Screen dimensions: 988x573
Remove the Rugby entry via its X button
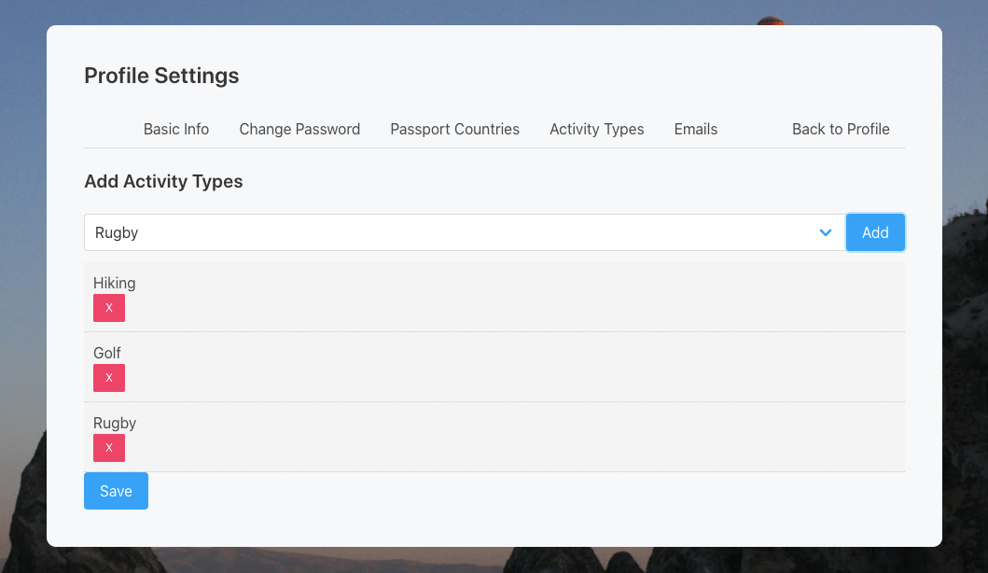[x=109, y=448]
